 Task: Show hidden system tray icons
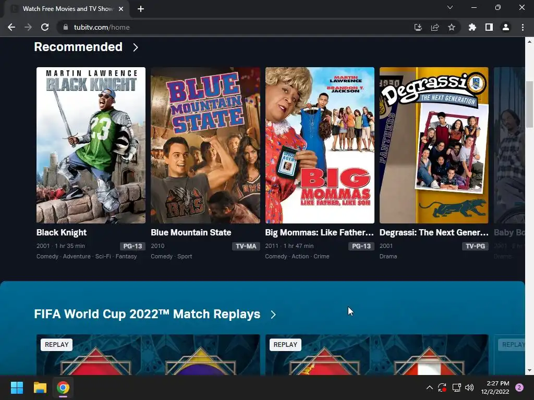(x=430, y=387)
